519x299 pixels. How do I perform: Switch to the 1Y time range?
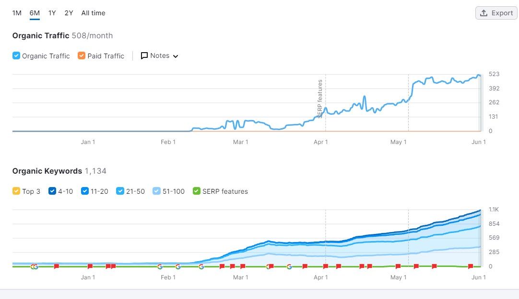coord(52,13)
